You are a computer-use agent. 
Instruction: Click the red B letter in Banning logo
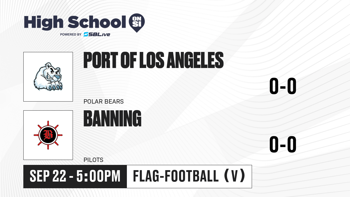[x=48, y=135]
